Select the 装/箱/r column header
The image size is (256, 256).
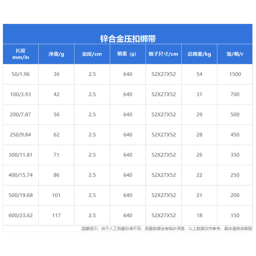pos(235,54)
